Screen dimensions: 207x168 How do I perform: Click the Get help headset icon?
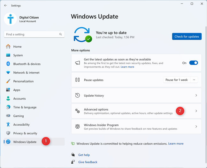(x=73, y=155)
